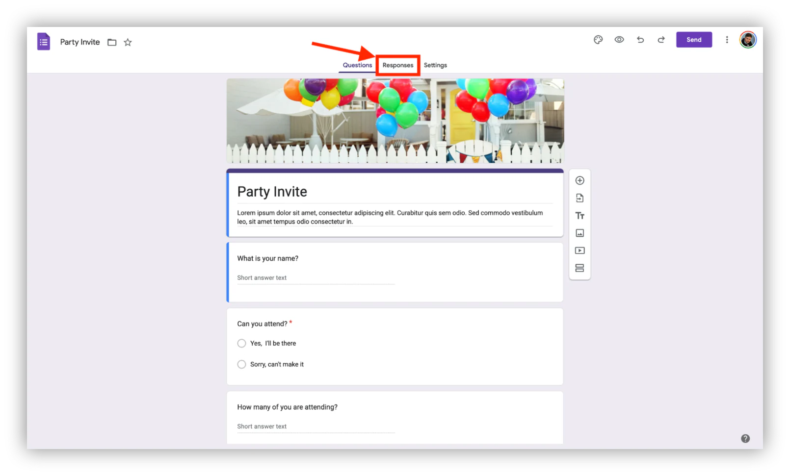Redo the last change
Viewport: 790px width, 476px height.
coord(661,40)
